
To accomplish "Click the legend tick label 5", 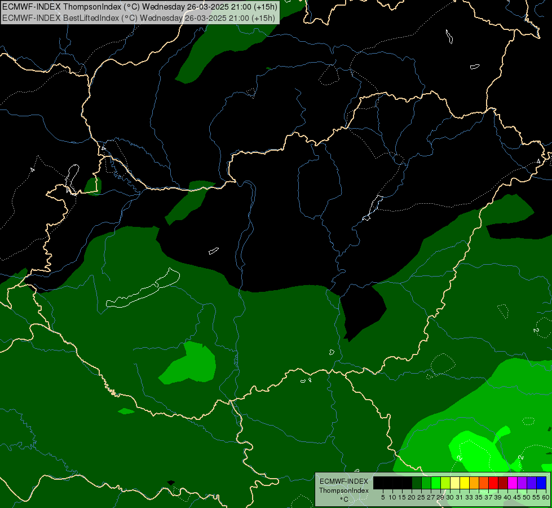I will click(x=383, y=497).
